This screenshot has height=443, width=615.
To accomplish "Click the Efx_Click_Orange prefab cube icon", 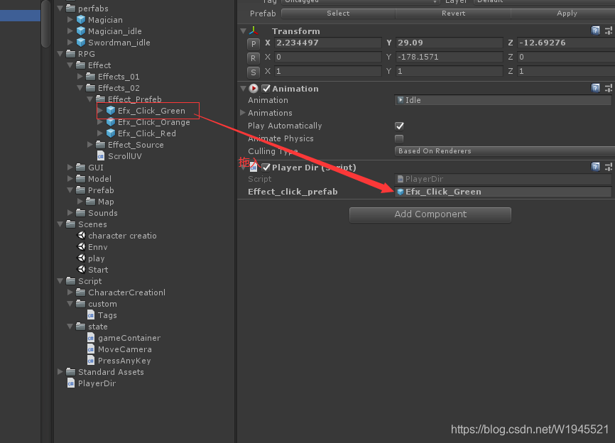I will tap(111, 122).
